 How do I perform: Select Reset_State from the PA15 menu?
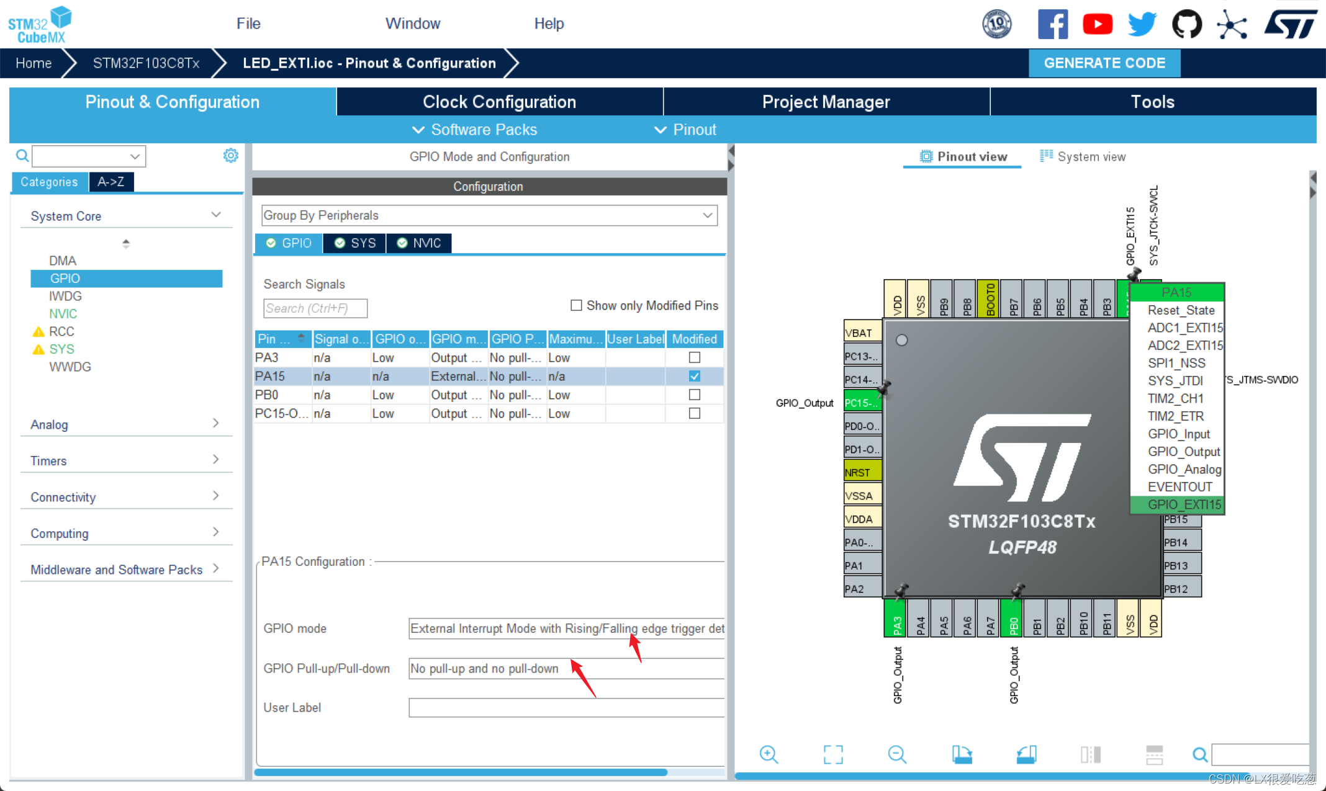coord(1181,310)
